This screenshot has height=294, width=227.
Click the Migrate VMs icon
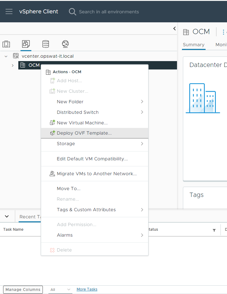52,174
